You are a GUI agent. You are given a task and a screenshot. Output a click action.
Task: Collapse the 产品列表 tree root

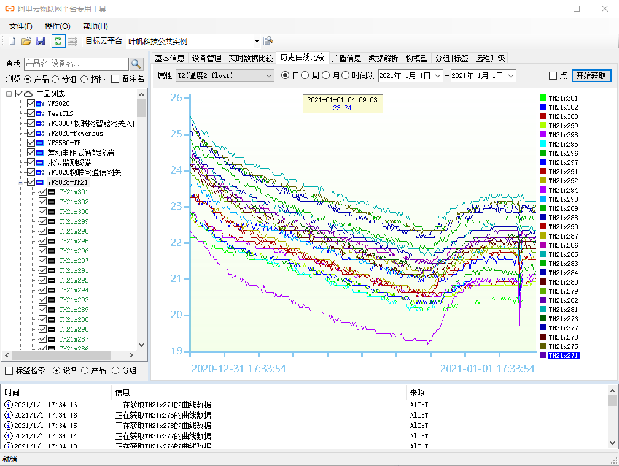(x=9, y=94)
